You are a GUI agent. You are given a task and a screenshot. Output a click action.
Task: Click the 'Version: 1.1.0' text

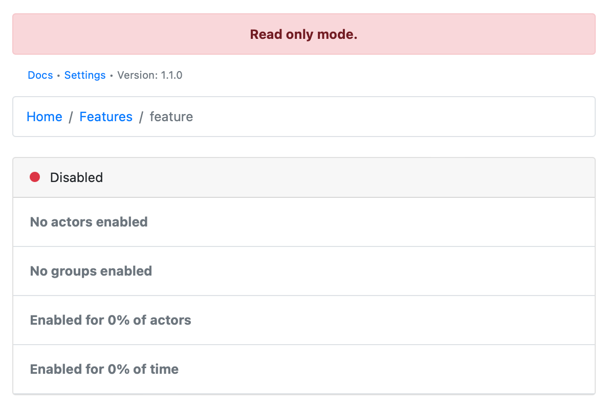(150, 75)
